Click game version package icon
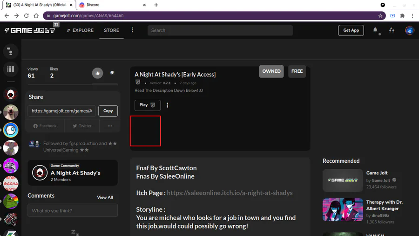Image resolution: width=419 pixels, height=236 pixels. (138, 82)
